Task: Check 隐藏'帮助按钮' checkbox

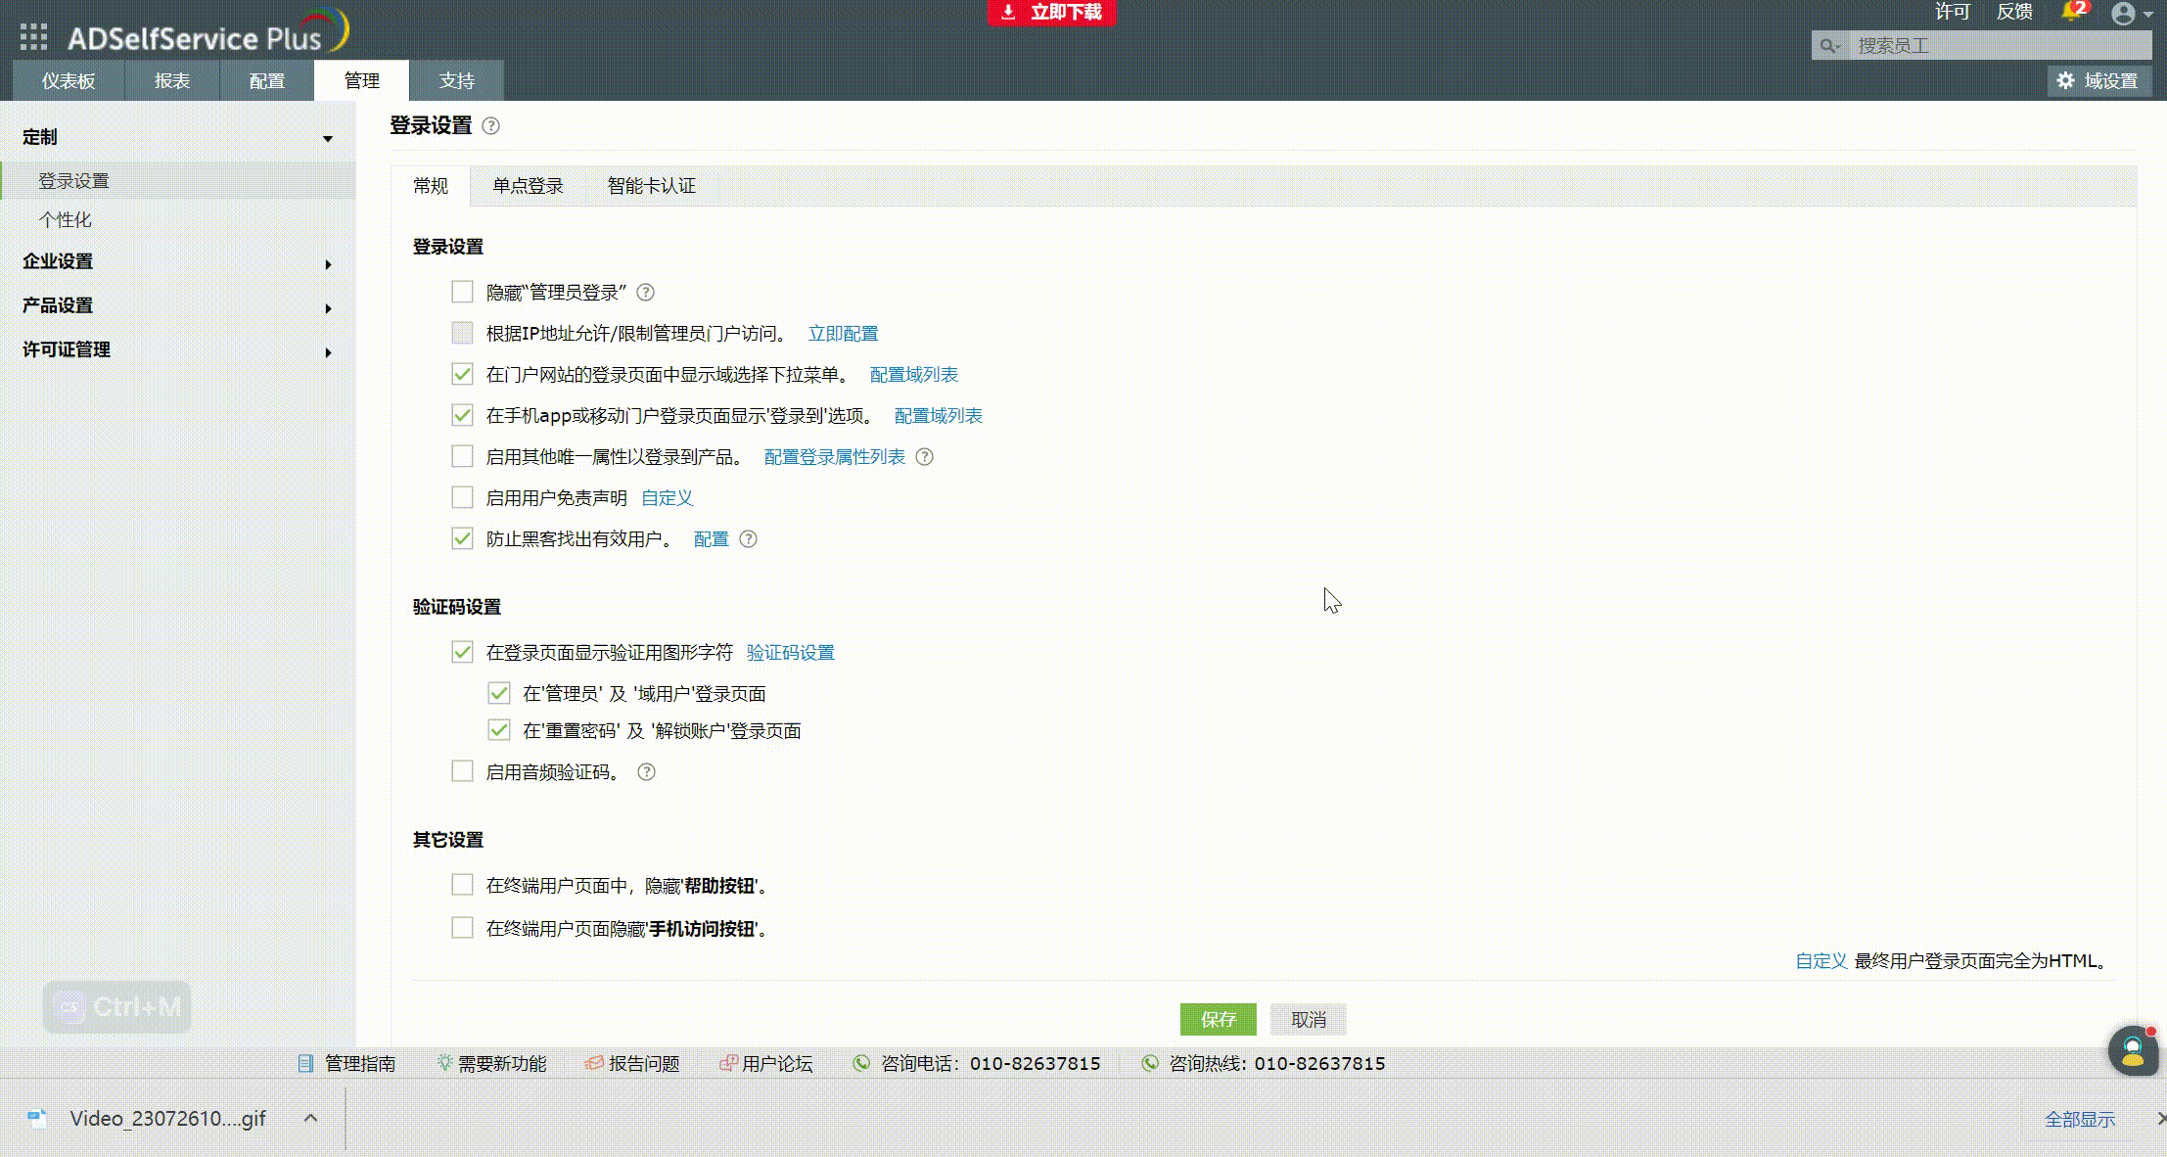Action: pyautogui.click(x=462, y=885)
